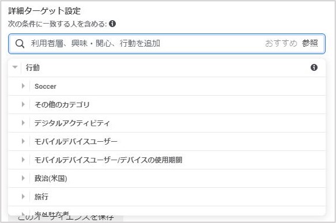
Task: Click the 参照 link
Action: click(x=310, y=43)
